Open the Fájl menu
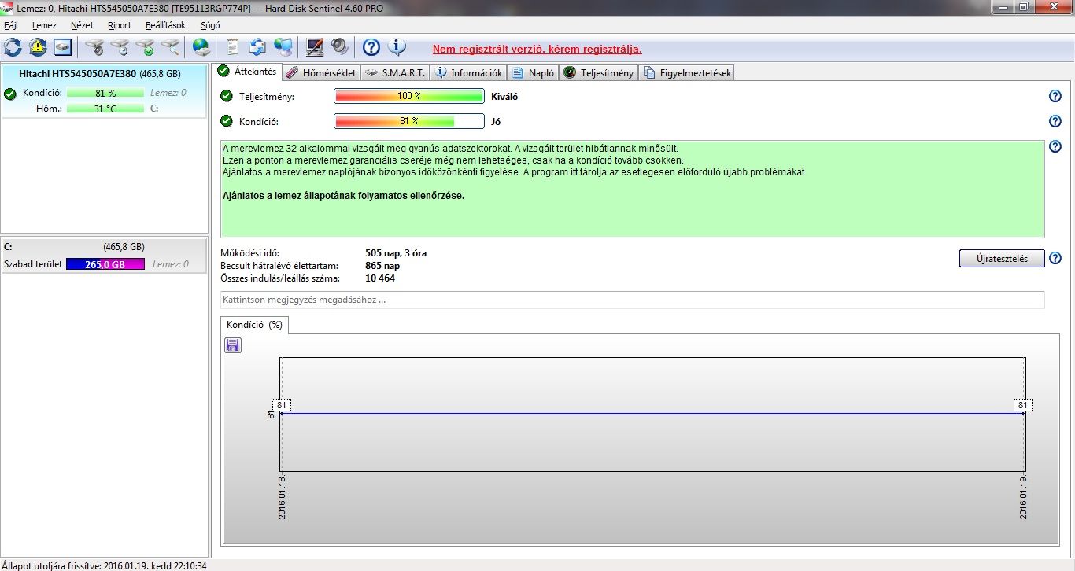This screenshot has height=571, width=1075. click(11, 25)
